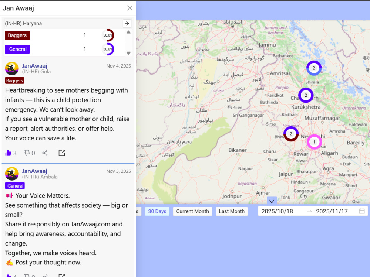Select the Current Month time range
Viewport: 370px width, 277px height.
point(192,211)
